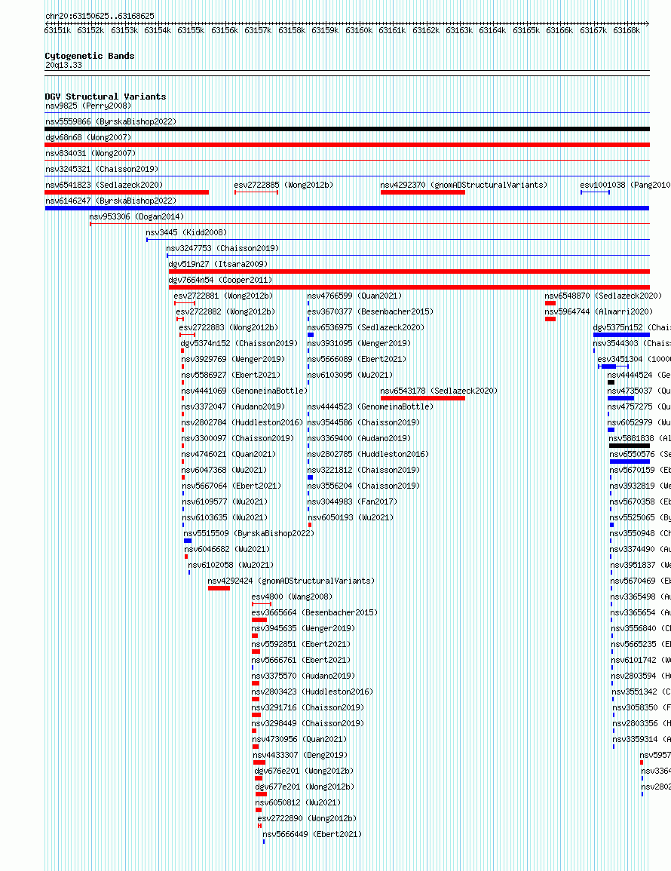Select nsv5666449 (Ebert2021) label
The image size is (671, 871).
pyautogui.click(x=312, y=834)
